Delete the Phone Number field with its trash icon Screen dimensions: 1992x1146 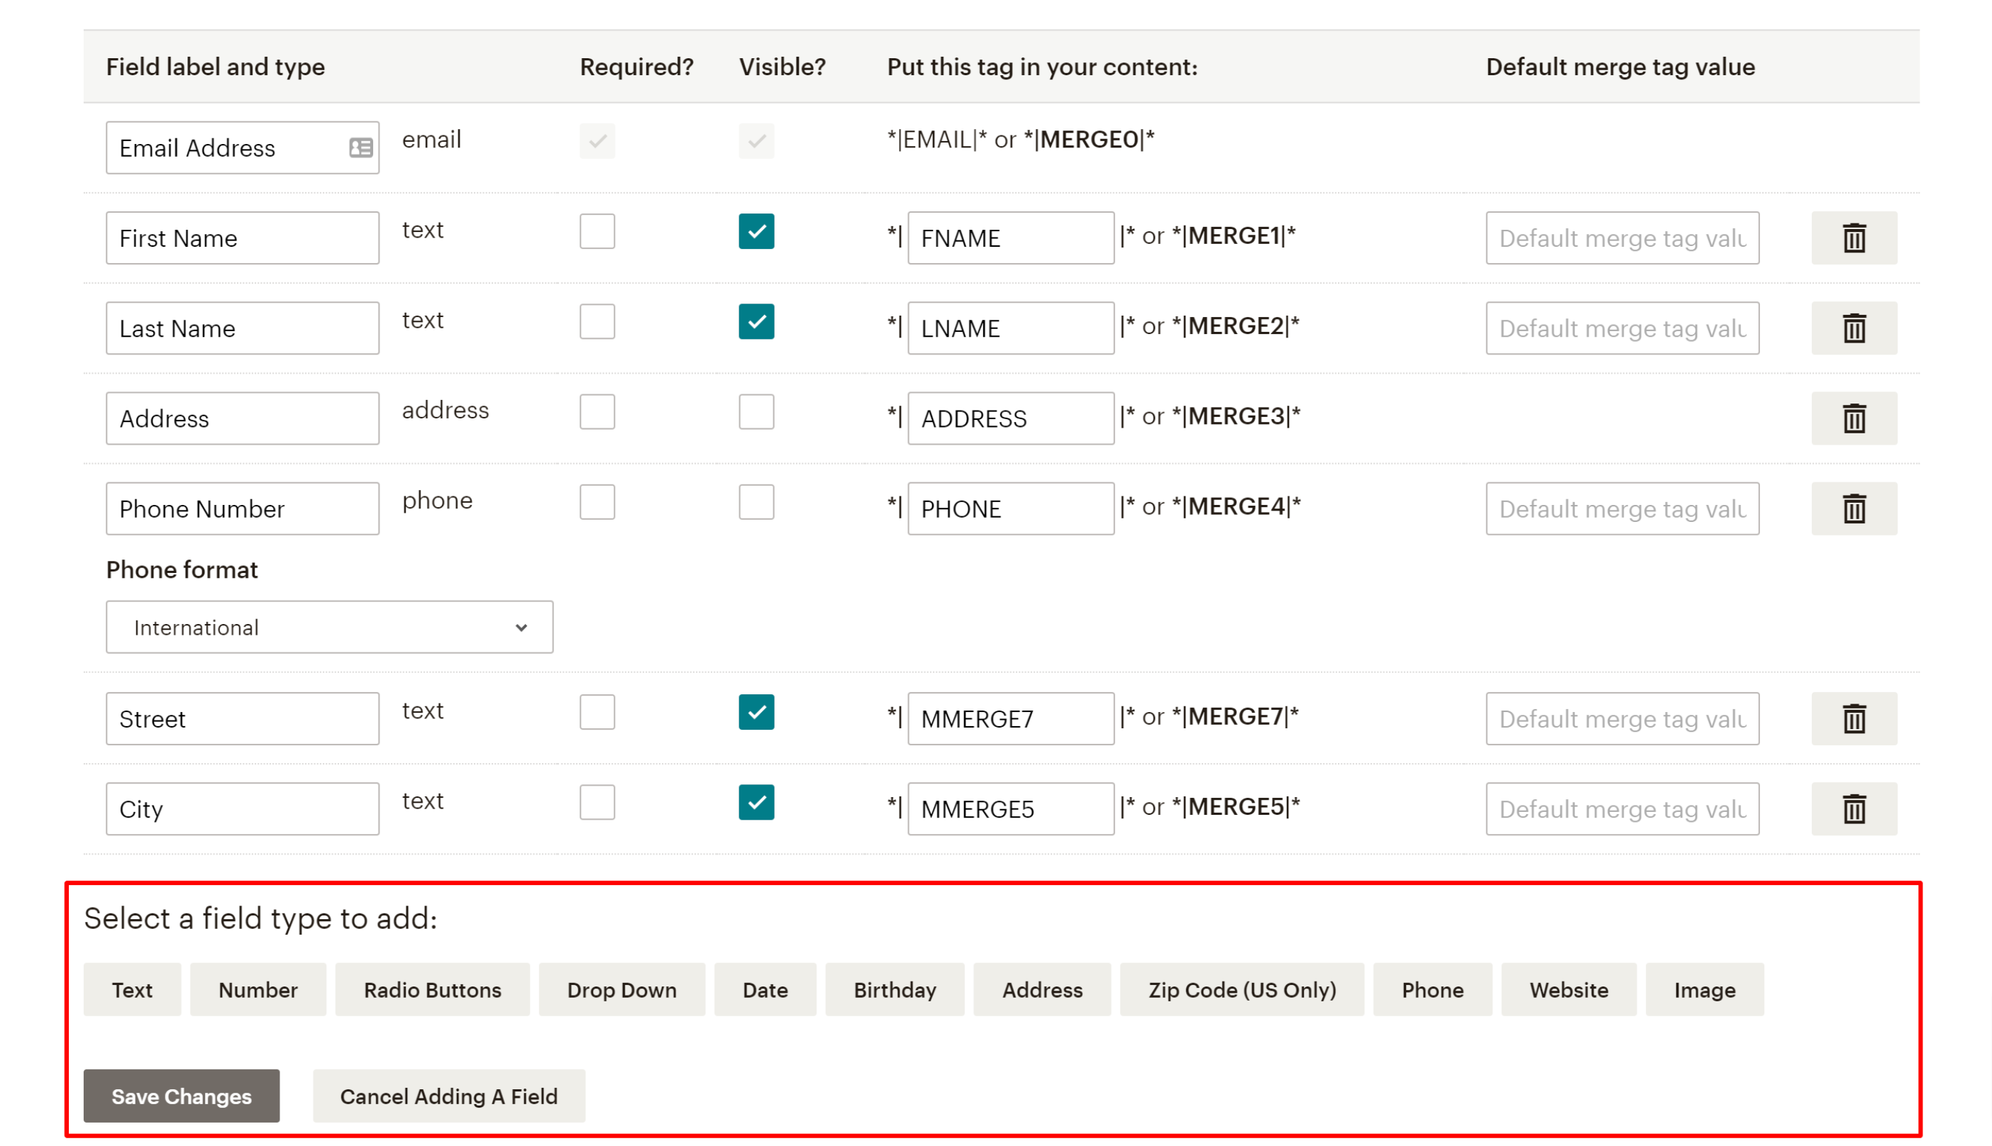click(x=1854, y=508)
